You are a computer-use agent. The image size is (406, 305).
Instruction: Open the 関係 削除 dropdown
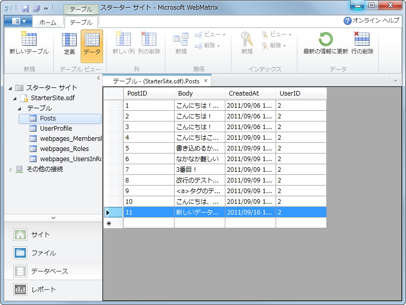[x=208, y=46]
